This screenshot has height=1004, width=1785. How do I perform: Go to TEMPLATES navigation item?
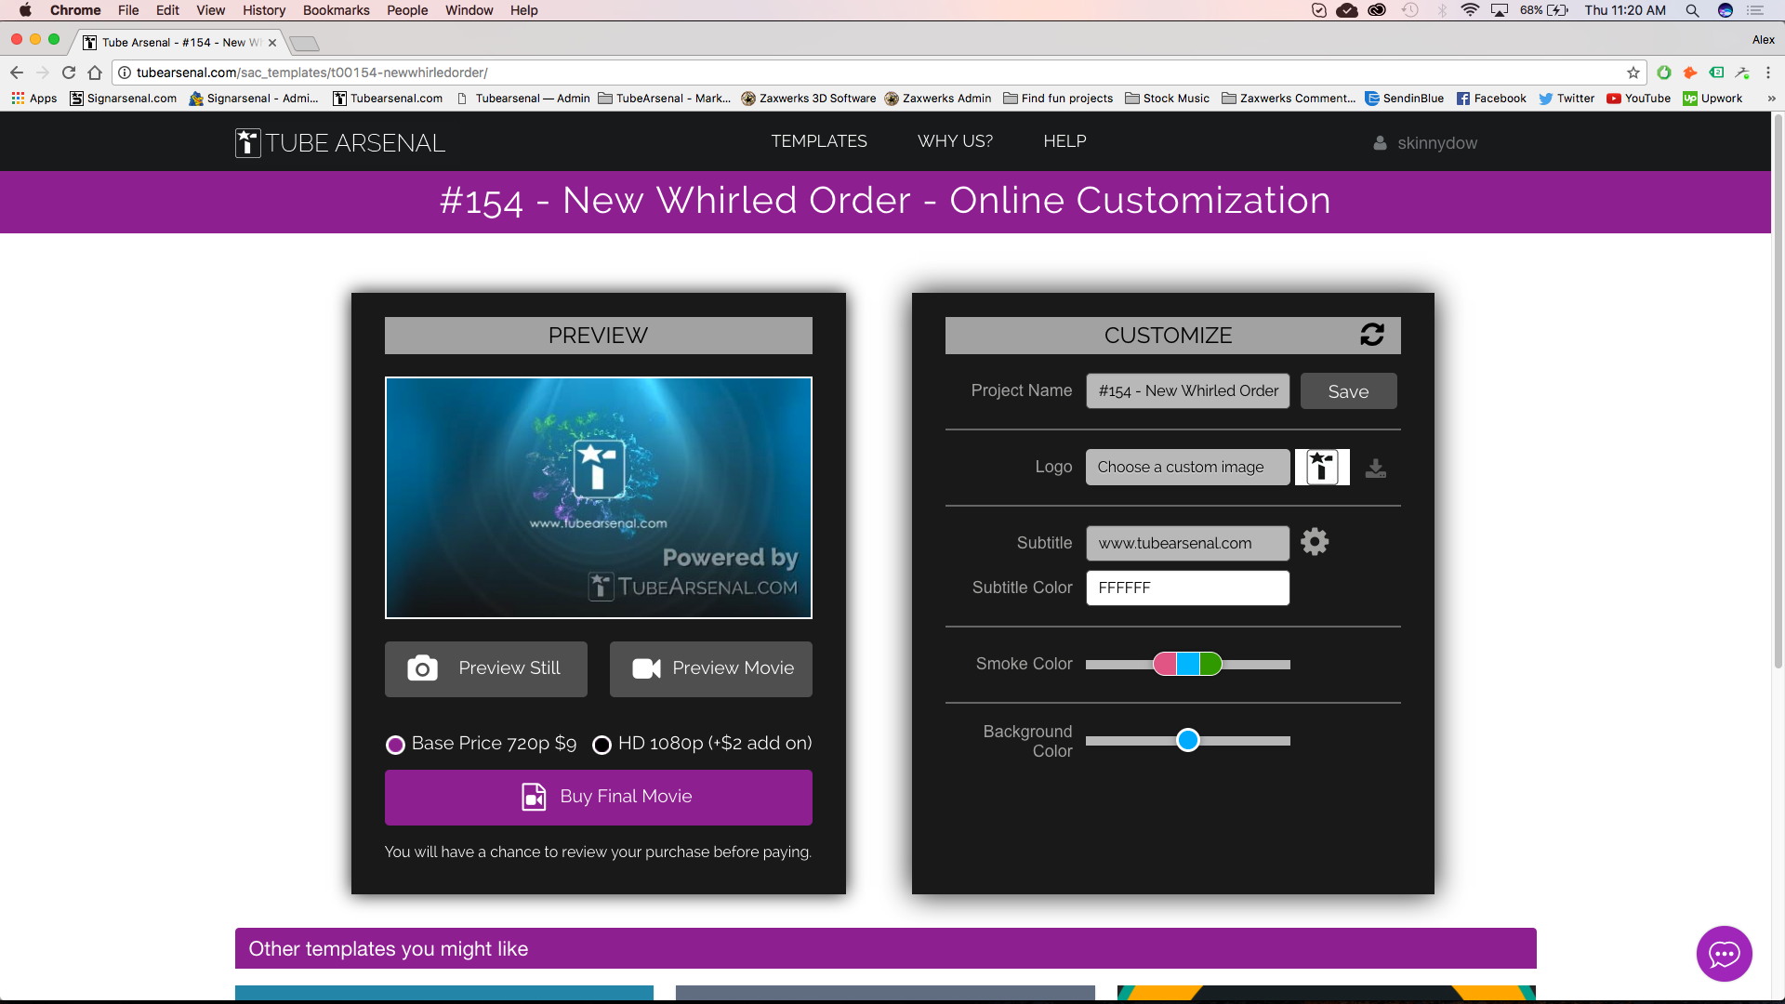(819, 141)
